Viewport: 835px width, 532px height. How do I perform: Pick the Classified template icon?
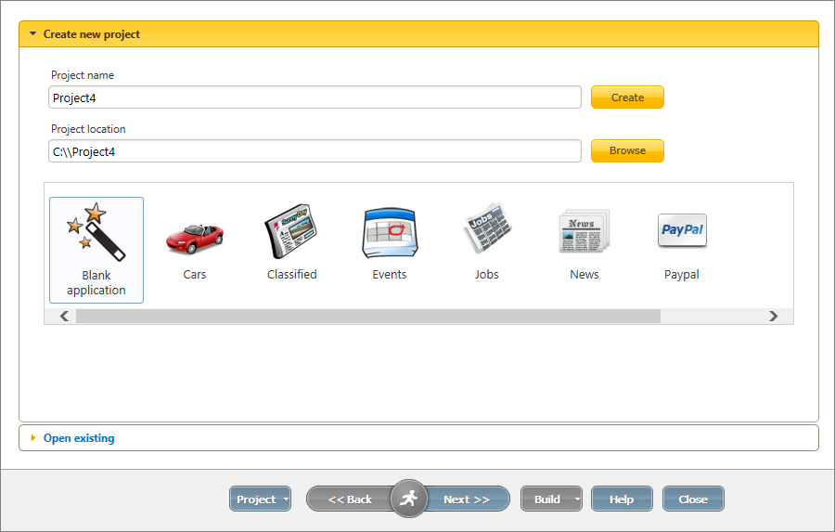291,240
